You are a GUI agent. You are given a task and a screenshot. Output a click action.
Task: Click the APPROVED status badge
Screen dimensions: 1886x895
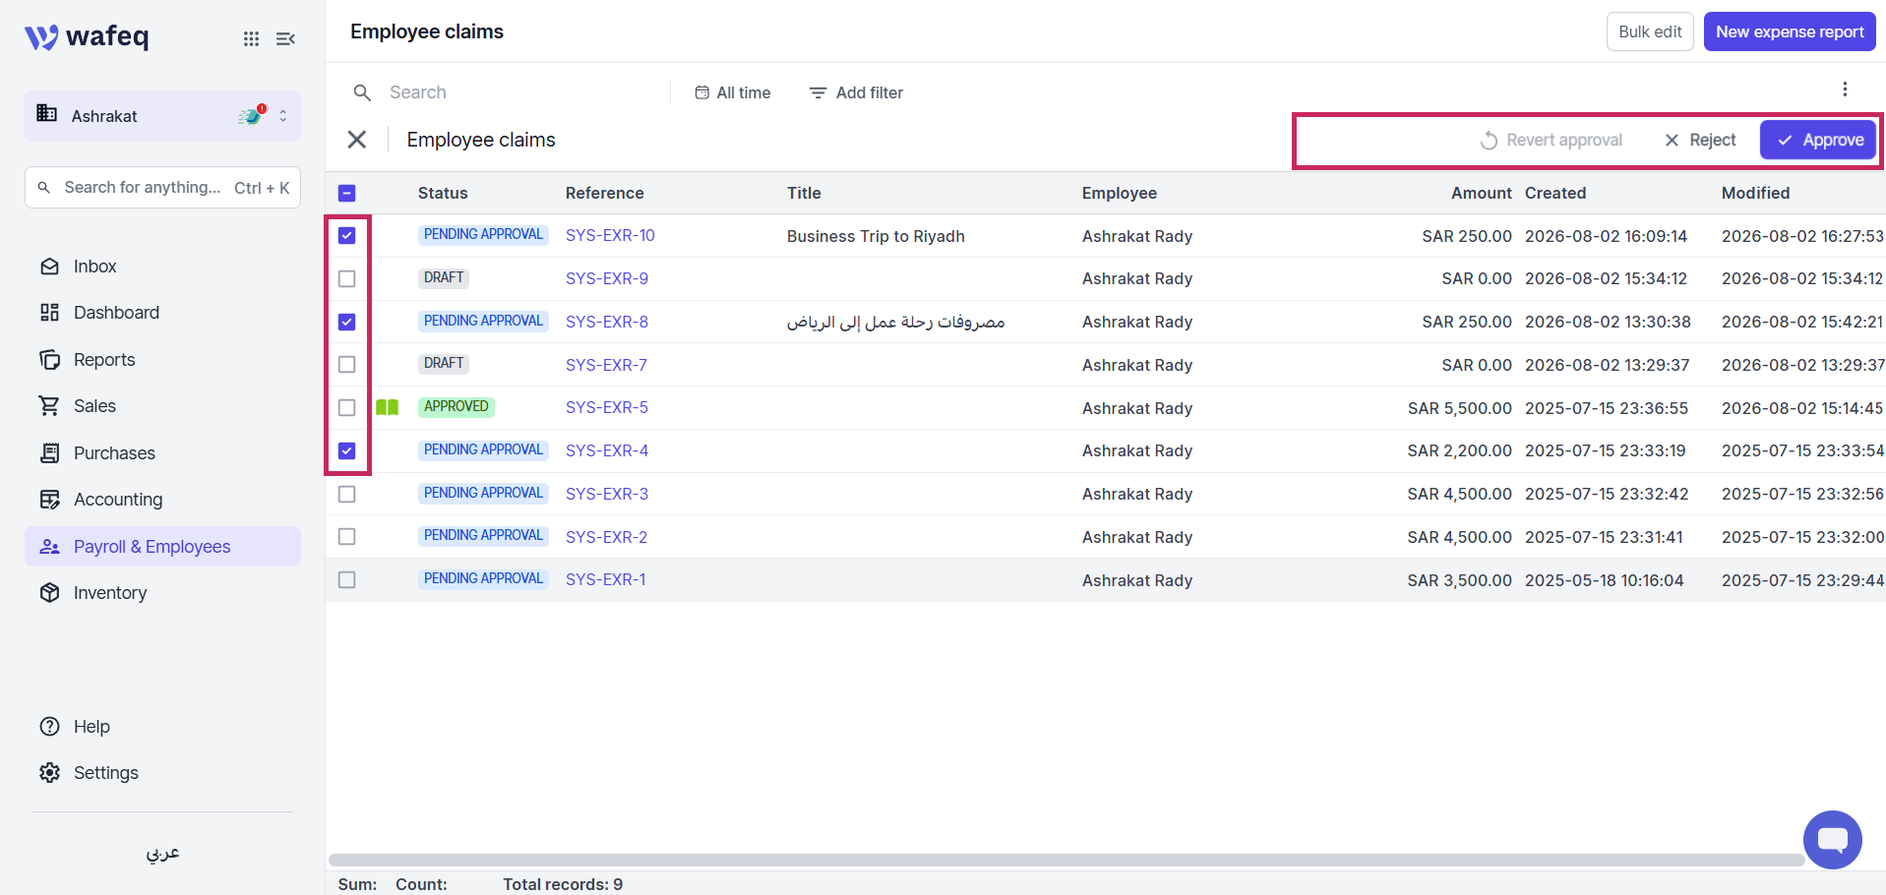tap(456, 406)
